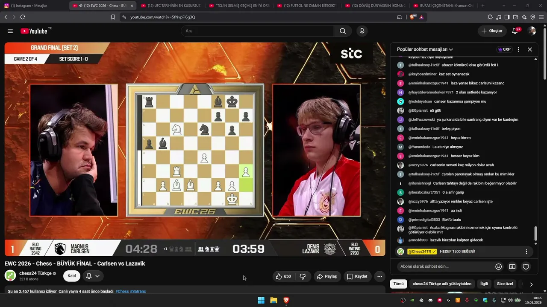Open the browser extensions puzzle icon
This screenshot has width=547, height=307.
pyautogui.click(x=490, y=17)
